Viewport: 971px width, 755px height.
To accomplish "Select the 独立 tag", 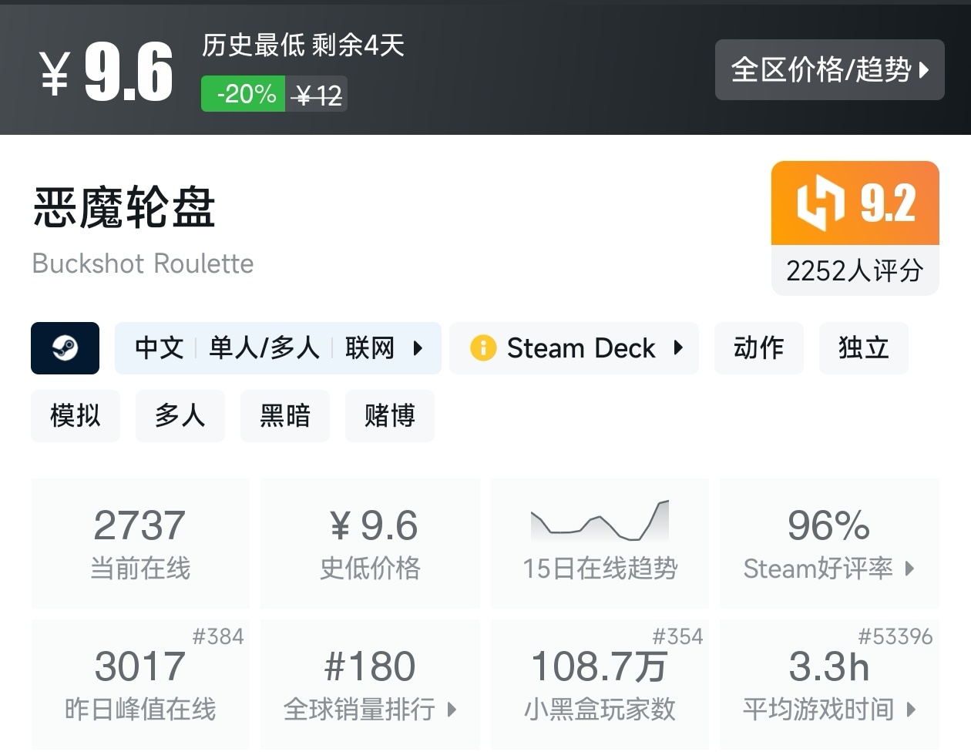I will click(864, 348).
